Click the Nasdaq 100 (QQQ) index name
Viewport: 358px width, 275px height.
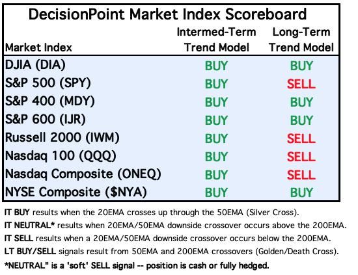click(61, 156)
